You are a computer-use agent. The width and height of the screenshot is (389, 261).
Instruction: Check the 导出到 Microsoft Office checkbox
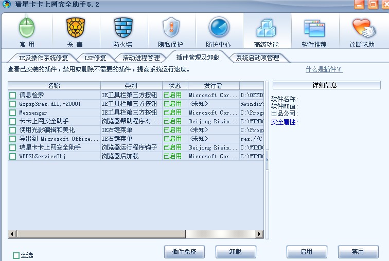point(12,139)
